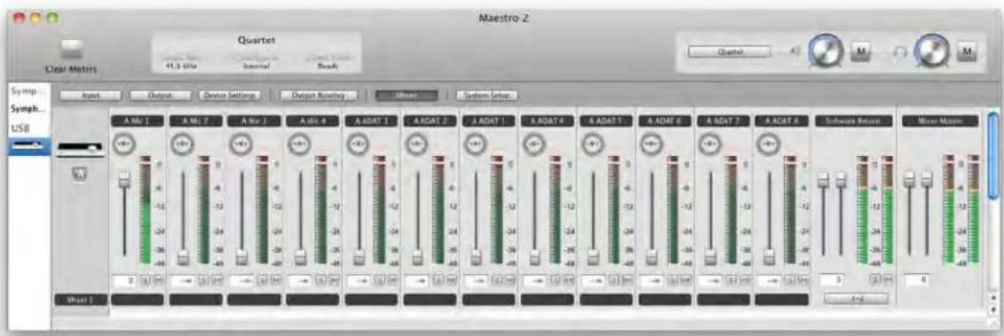Click the A Mic 2 fader handle
The width and height of the screenshot is (1004, 336).
(182, 257)
